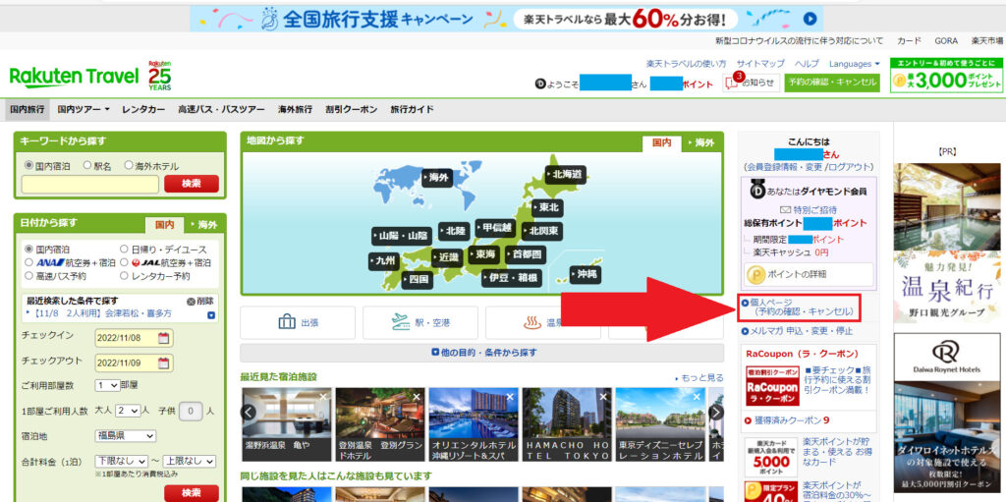1006x502 pixels.
Task: Open the 国内旅行 menu tab
Action: coord(27,109)
